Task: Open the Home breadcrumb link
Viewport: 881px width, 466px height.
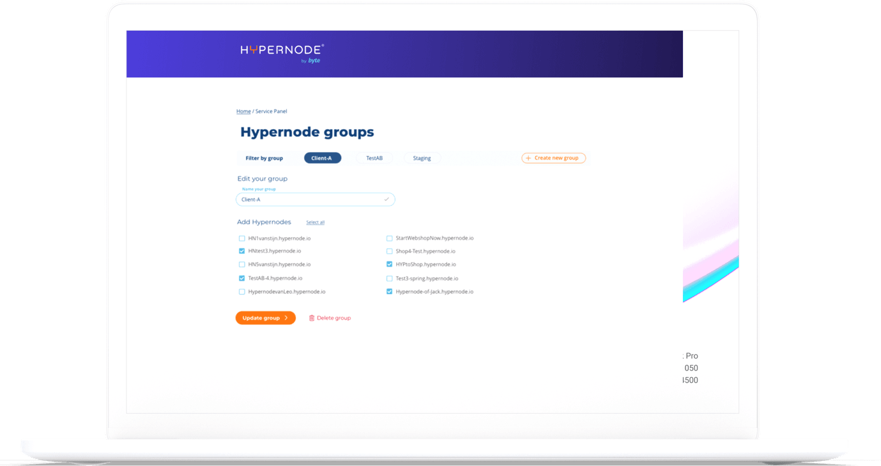Action: click(x=243, y=111)
